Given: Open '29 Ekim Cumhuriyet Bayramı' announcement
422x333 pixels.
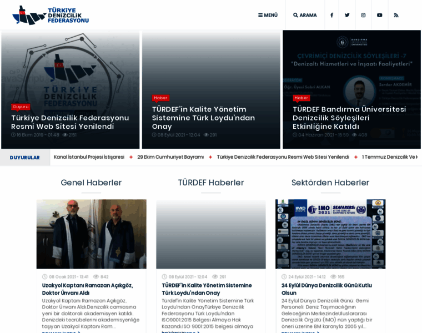Looking at the screenshot, I should pos(170,157).
